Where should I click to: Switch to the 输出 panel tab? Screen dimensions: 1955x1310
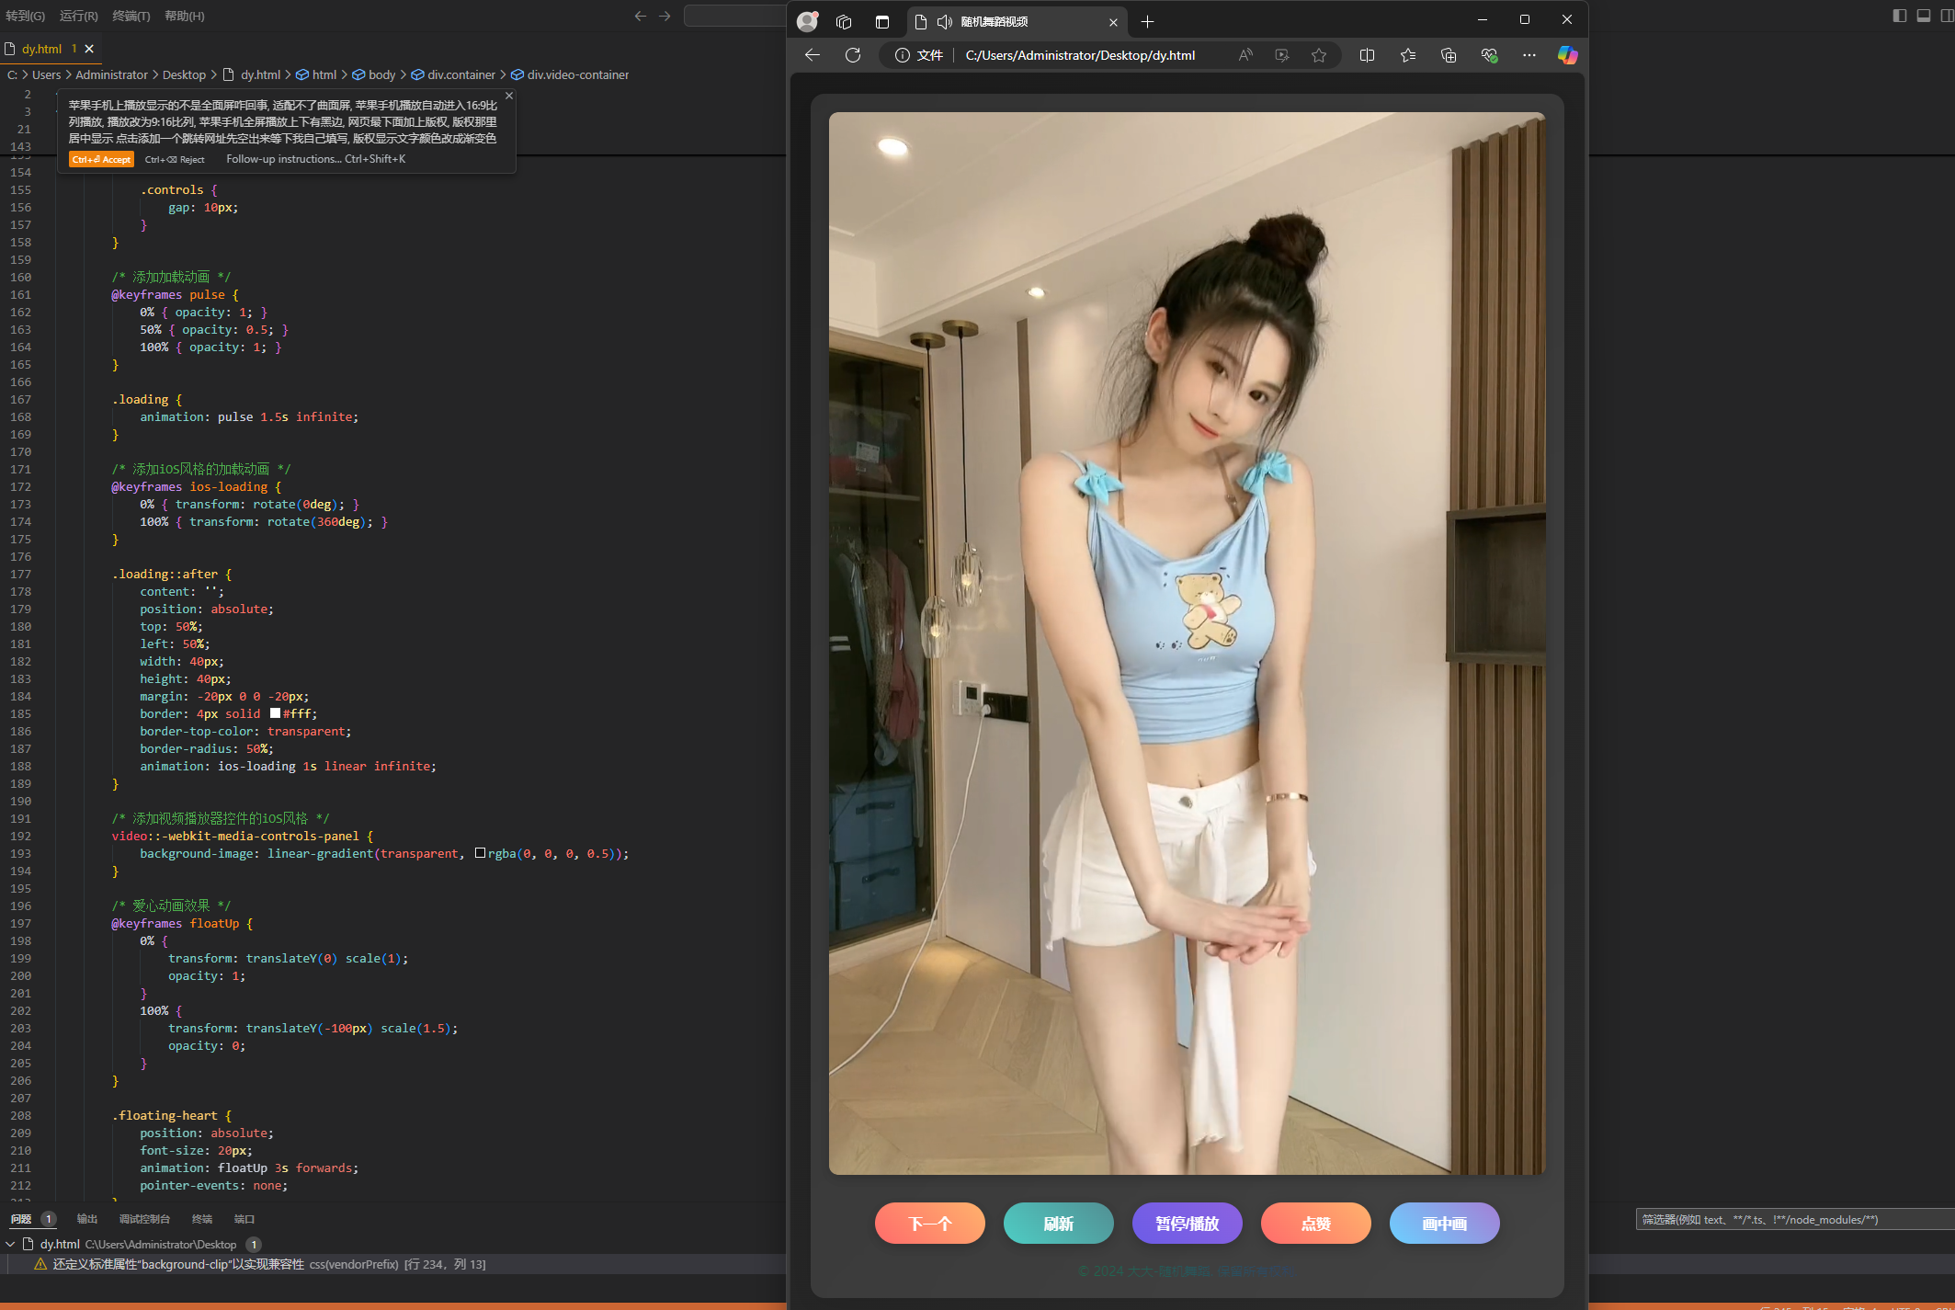click(x=86, y=1218)
